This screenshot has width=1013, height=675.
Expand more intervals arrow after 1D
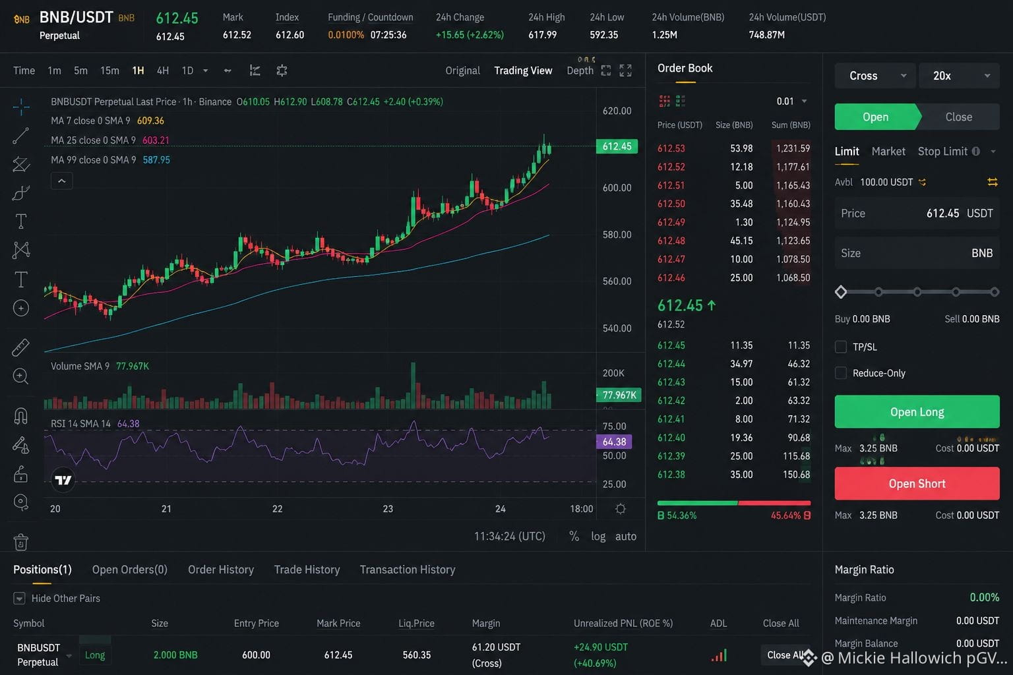pos(206,71)
